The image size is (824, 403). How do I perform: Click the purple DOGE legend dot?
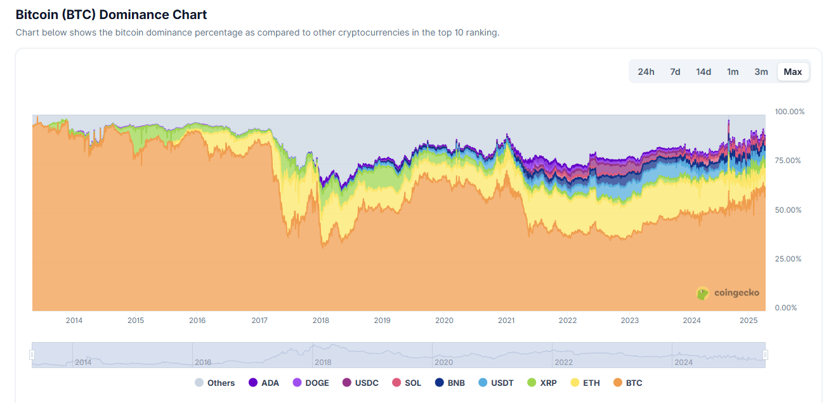click(298, 383)
